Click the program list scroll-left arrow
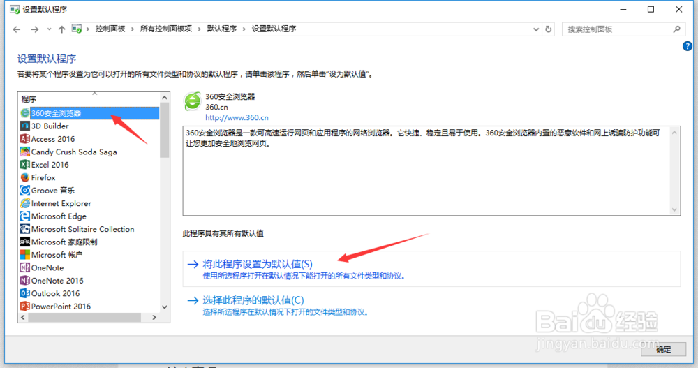Screen dimensions: 698x368 point(23,317)
